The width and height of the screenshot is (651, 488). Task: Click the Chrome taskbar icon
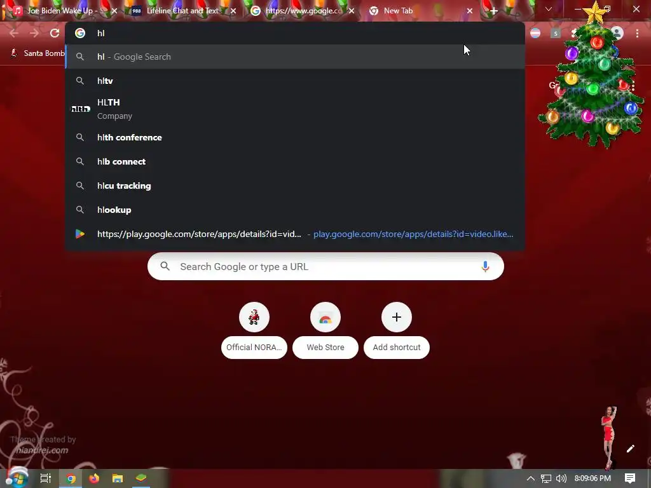(71, 478)
